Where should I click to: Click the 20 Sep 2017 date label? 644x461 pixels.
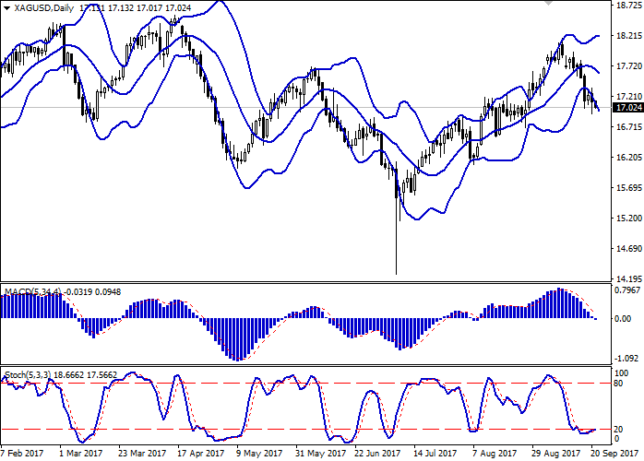[x=614, y=454]
